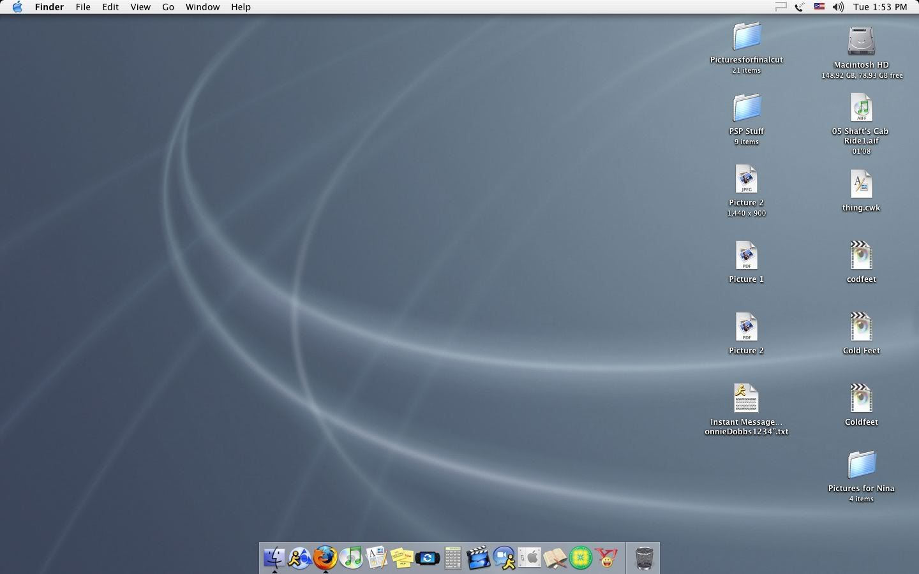The image size is (919, 574).
Task: Open System Preferences in the Dock
Action: point(530,558)
